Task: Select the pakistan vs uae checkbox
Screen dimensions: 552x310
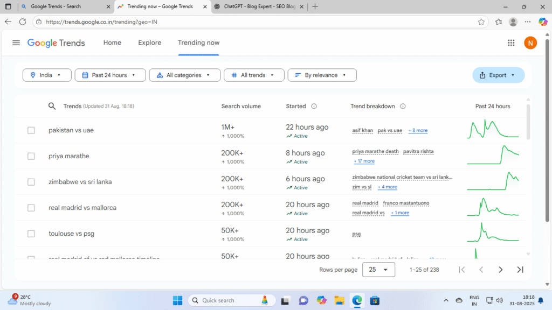Action: 31,130
